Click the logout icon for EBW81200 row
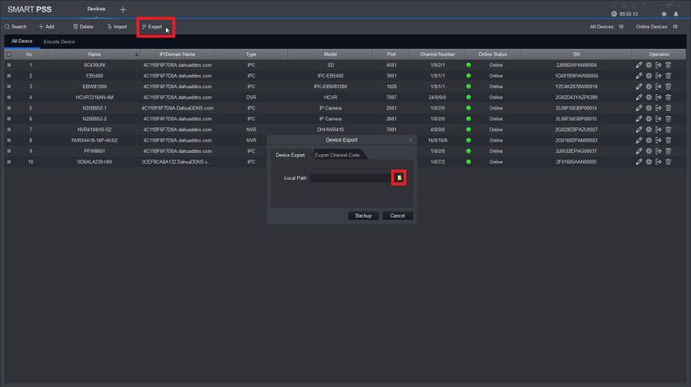Screen dimensions: 691x387 pyautogui.click(x=659, y=87)
